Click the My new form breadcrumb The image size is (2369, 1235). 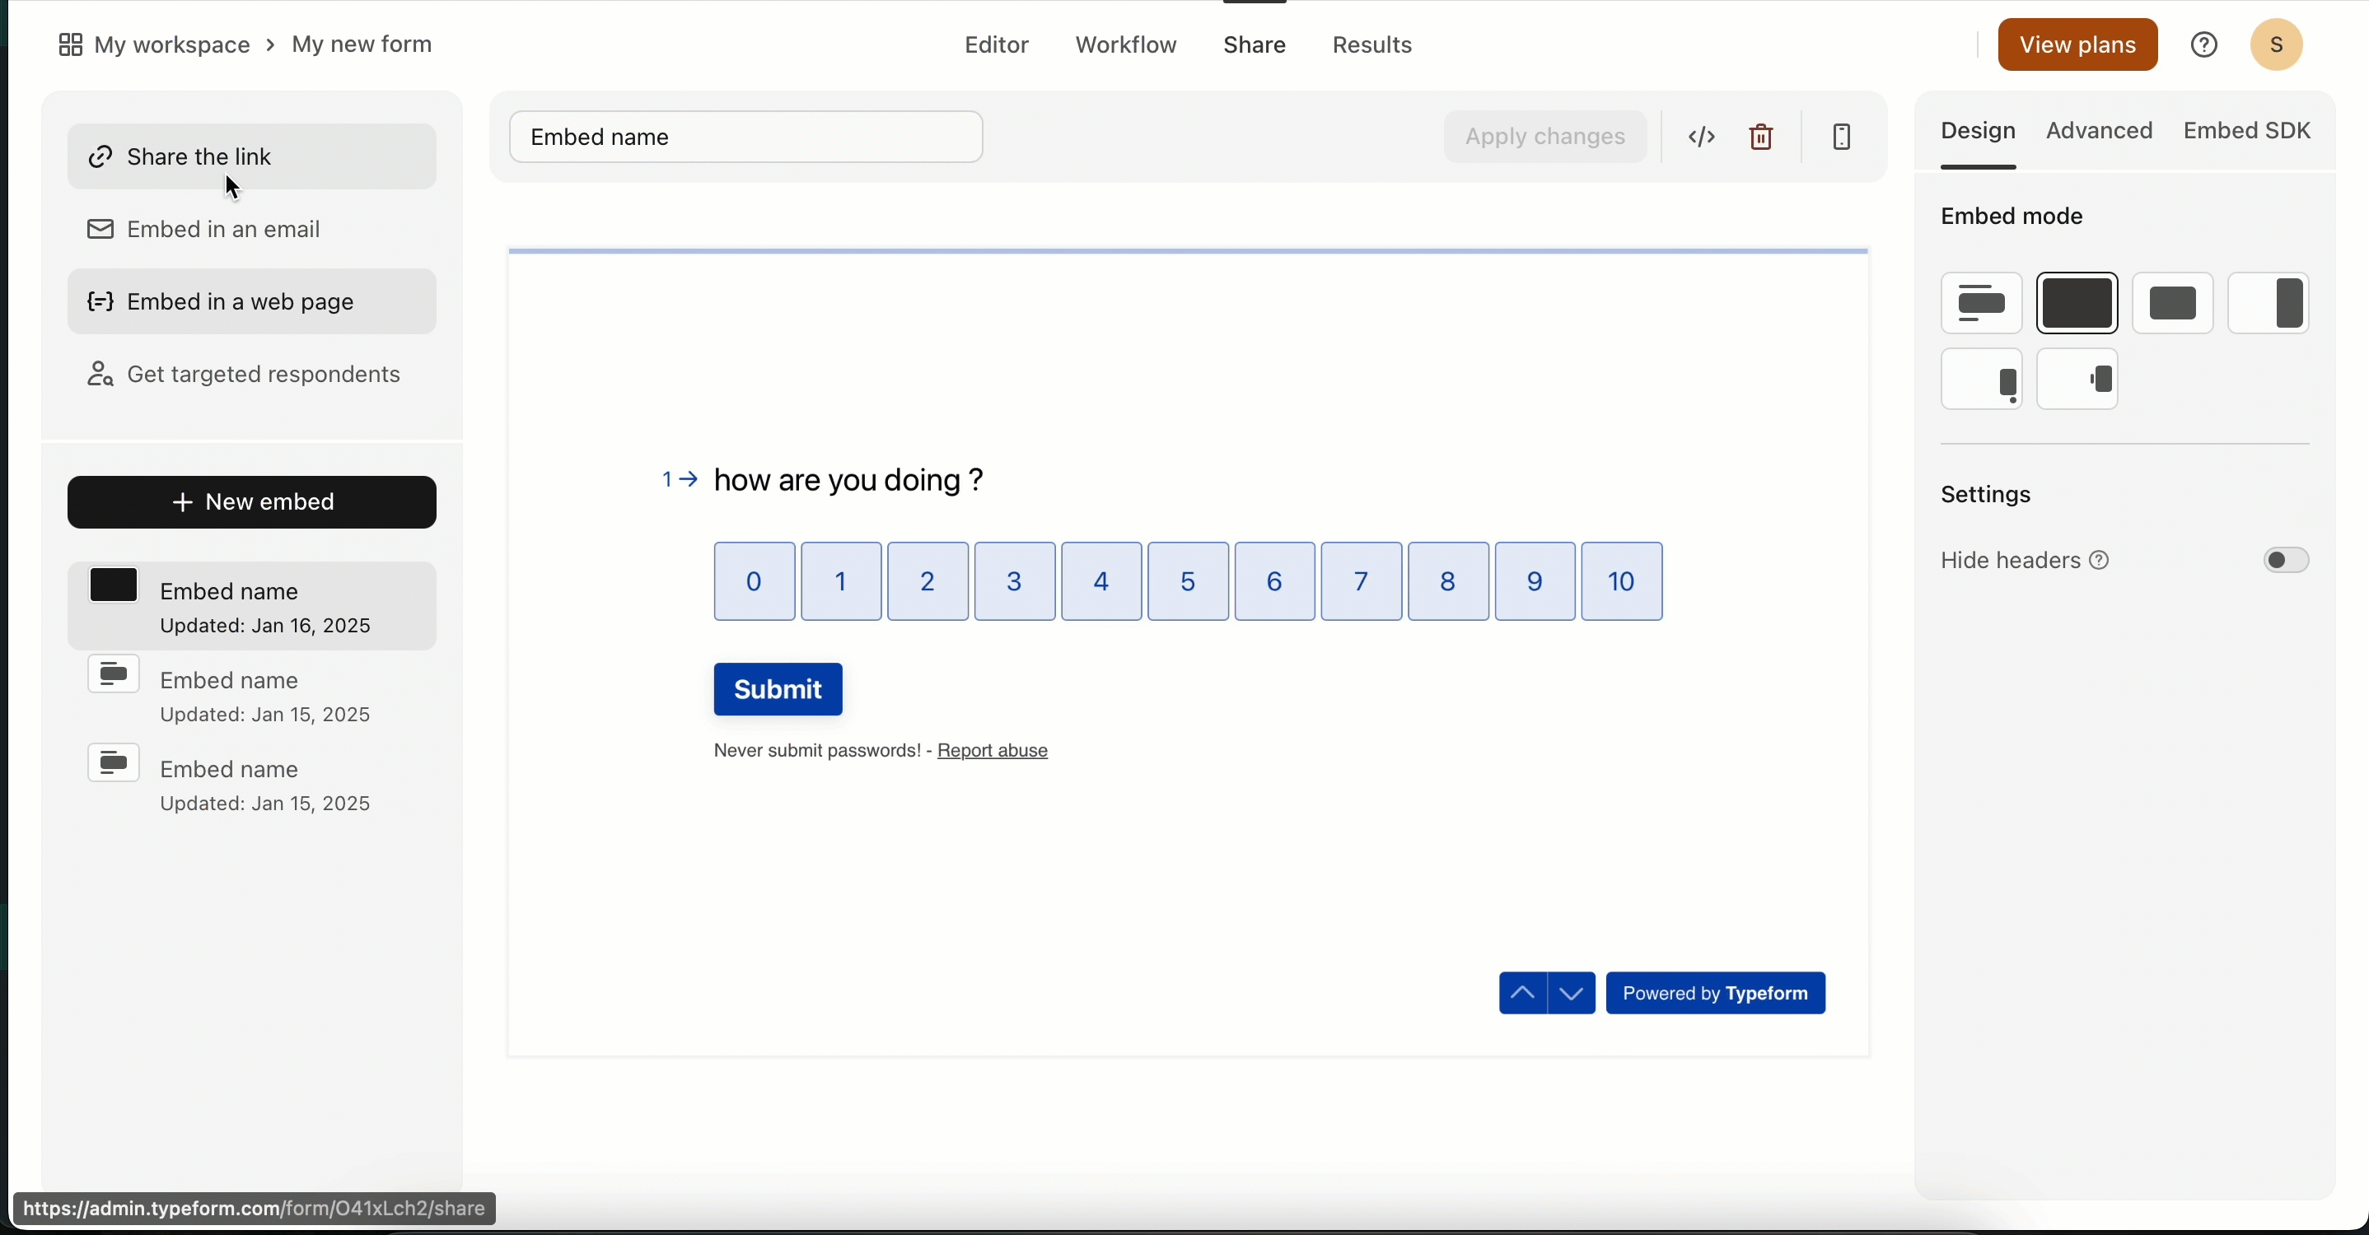(x=362, y=44)
